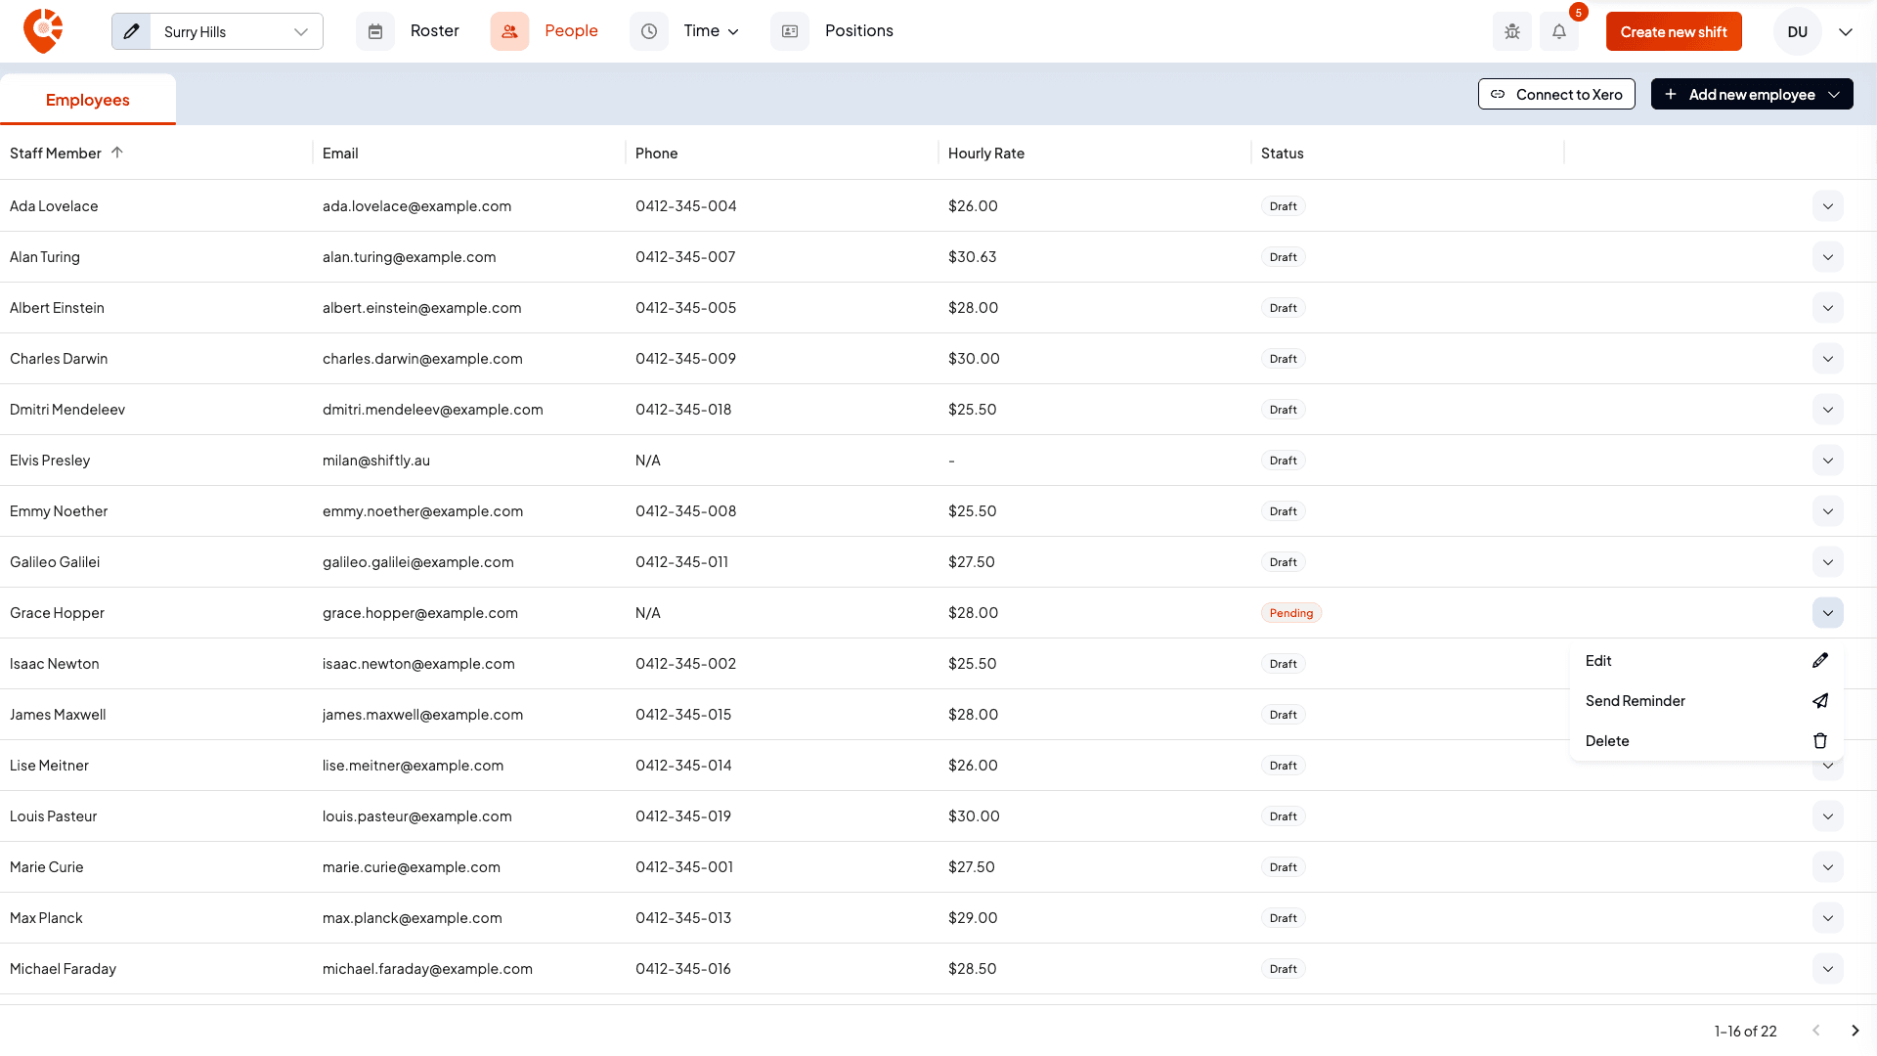This screenshot has width=1877, height=1056.
Task: Click the Positions ID card icon
Action: [790, 31]
